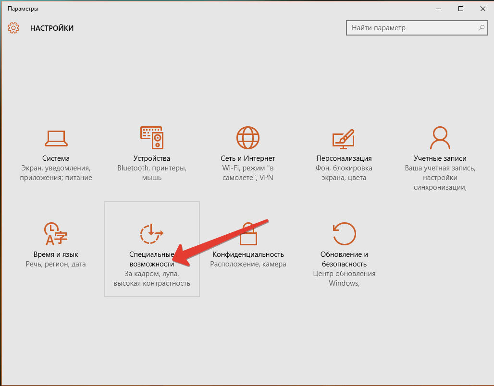
Task: Focus the Найти параметр search field
Action: coord(411,28)
